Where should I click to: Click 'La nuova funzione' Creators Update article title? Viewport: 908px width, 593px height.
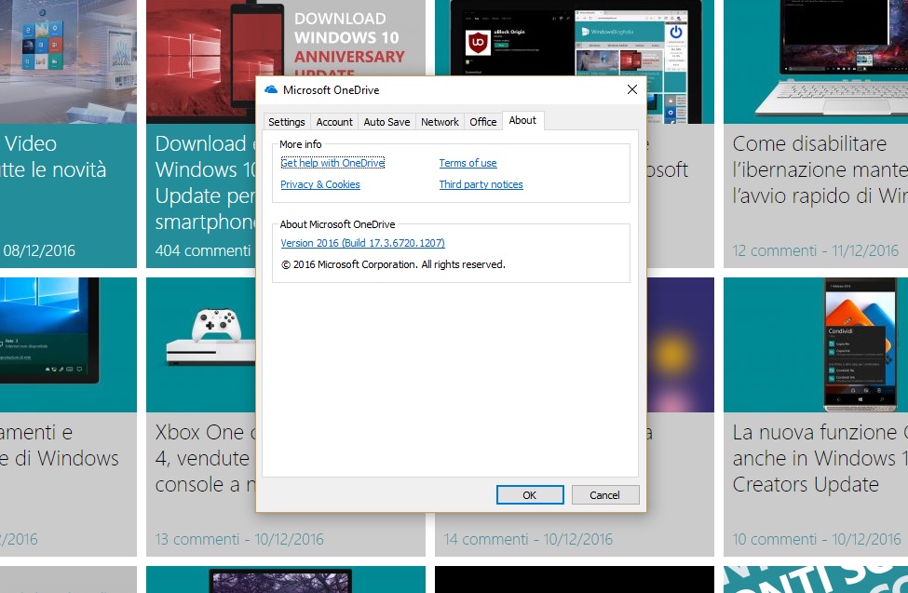(820, 458)
